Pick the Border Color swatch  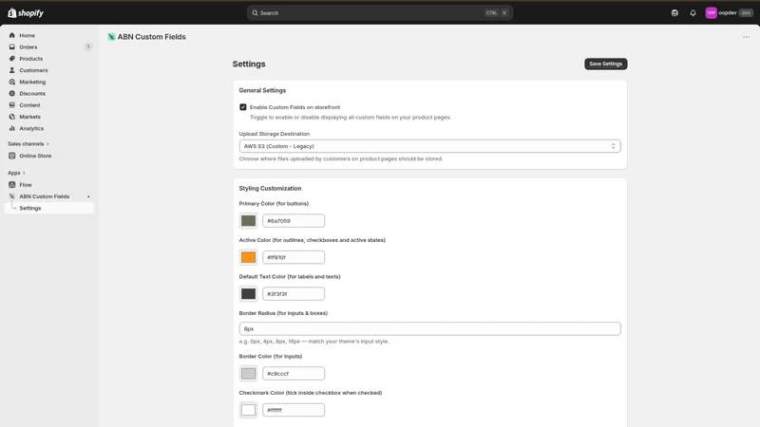coord(248,373)
